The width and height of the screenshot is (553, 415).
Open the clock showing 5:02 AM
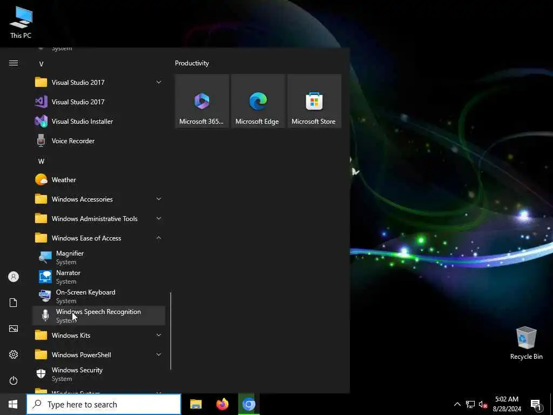pyautogui.click(x=507, y=404)
